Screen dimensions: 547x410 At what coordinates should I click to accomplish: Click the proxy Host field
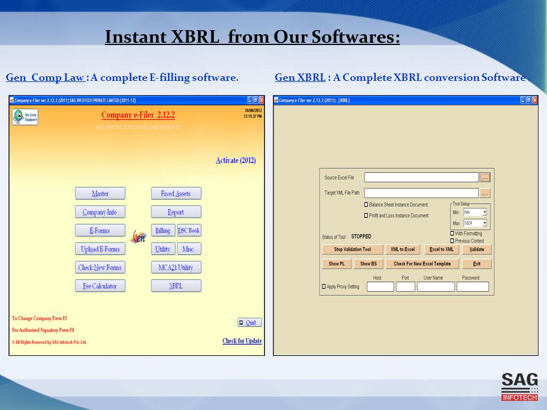[x=380, y=286]
